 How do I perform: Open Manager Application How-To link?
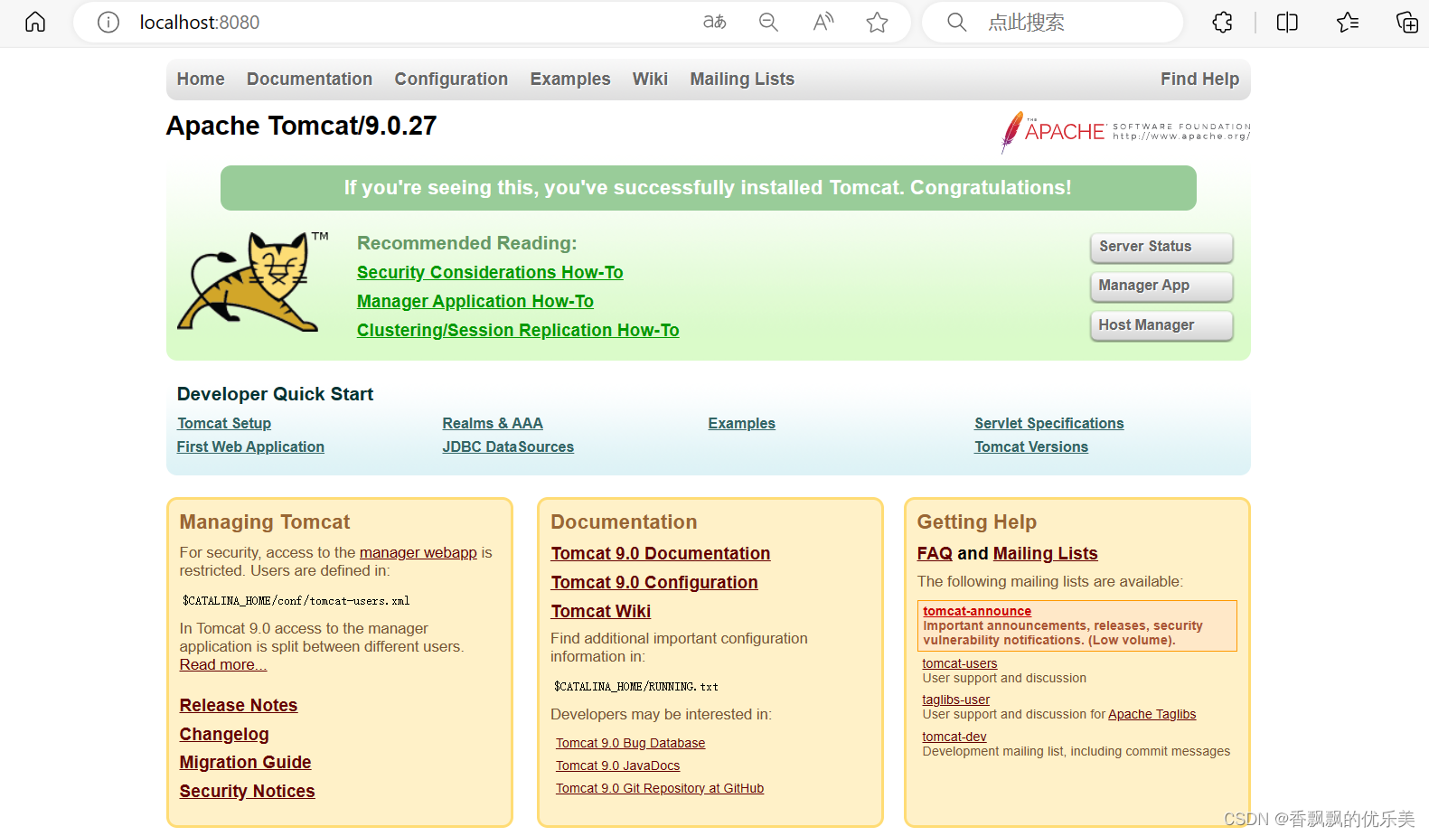pos(475,301)
